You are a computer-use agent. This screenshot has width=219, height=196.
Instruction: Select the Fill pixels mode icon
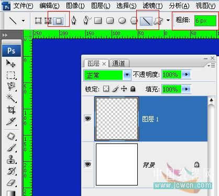point(59,21)
